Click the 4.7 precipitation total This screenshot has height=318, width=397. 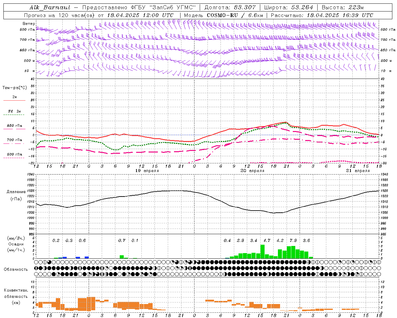267,240
